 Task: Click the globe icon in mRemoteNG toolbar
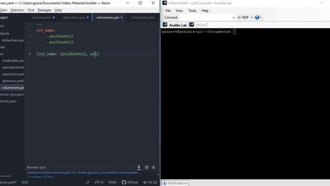[257, 18]
